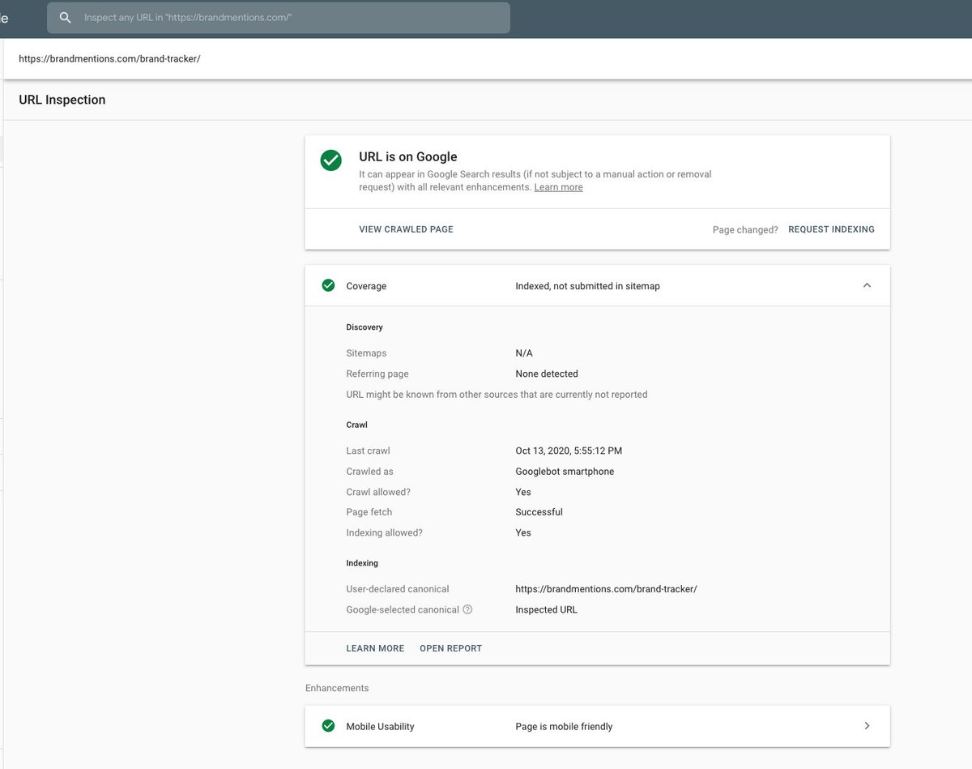Click the 'Indexed, not submitted in sitemap' status
This screenshot has height=769, width=972.
(x=587, y=286)
